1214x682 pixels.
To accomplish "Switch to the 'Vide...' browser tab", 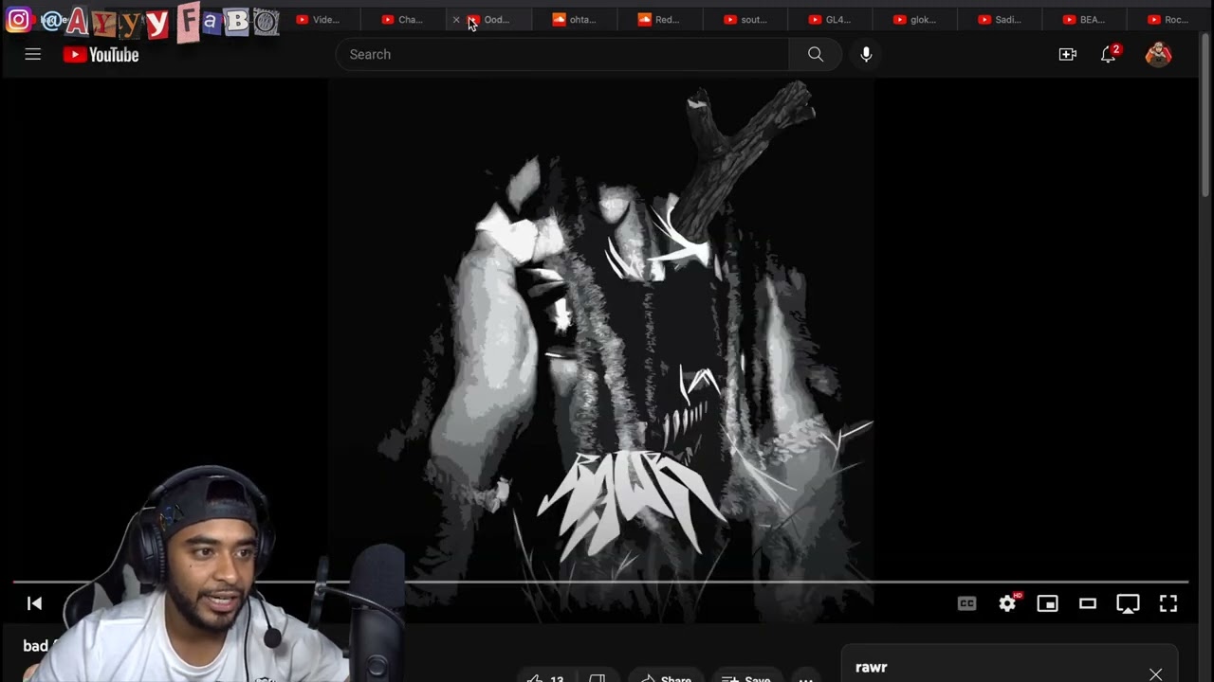I will click(x=318, y=19).
